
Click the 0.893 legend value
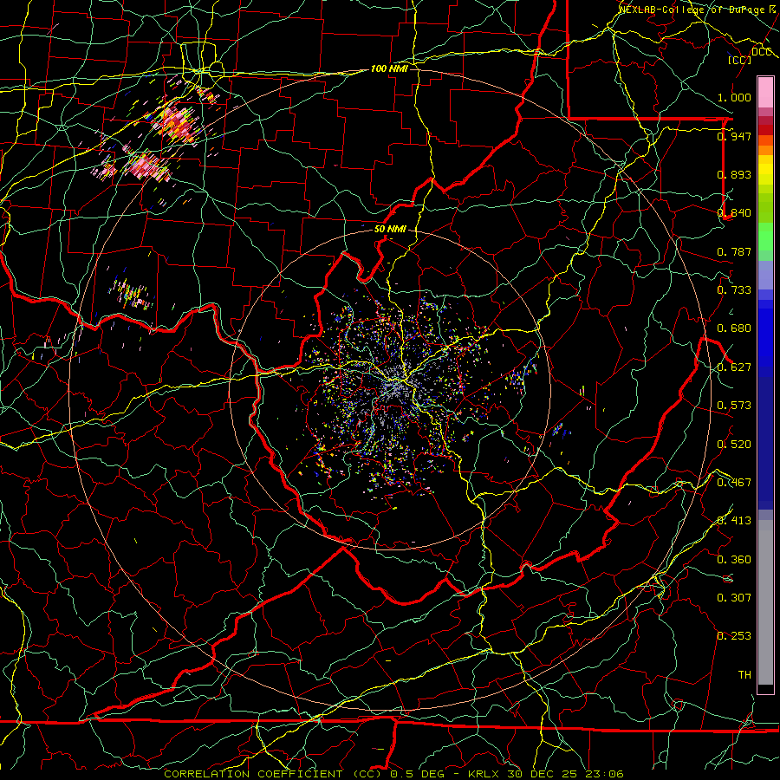(x=734, y=174)
